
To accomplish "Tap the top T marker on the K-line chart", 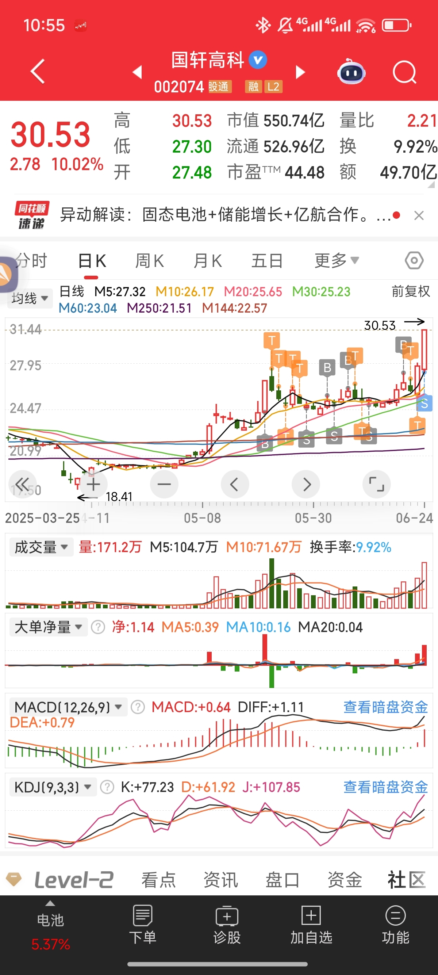I will point(272,341).
